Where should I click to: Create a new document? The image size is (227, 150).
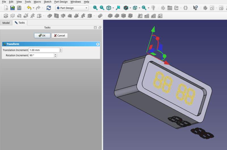(6, 8)
